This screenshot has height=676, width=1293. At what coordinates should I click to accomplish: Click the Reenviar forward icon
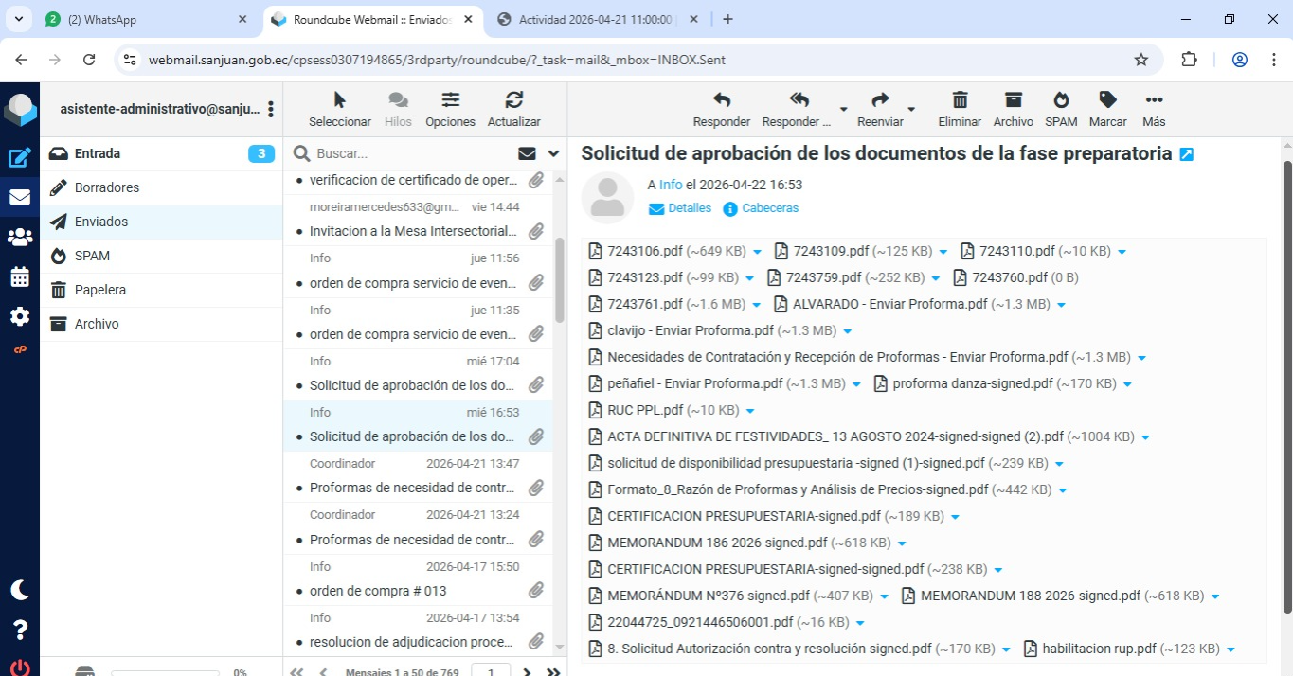point(880,100)
